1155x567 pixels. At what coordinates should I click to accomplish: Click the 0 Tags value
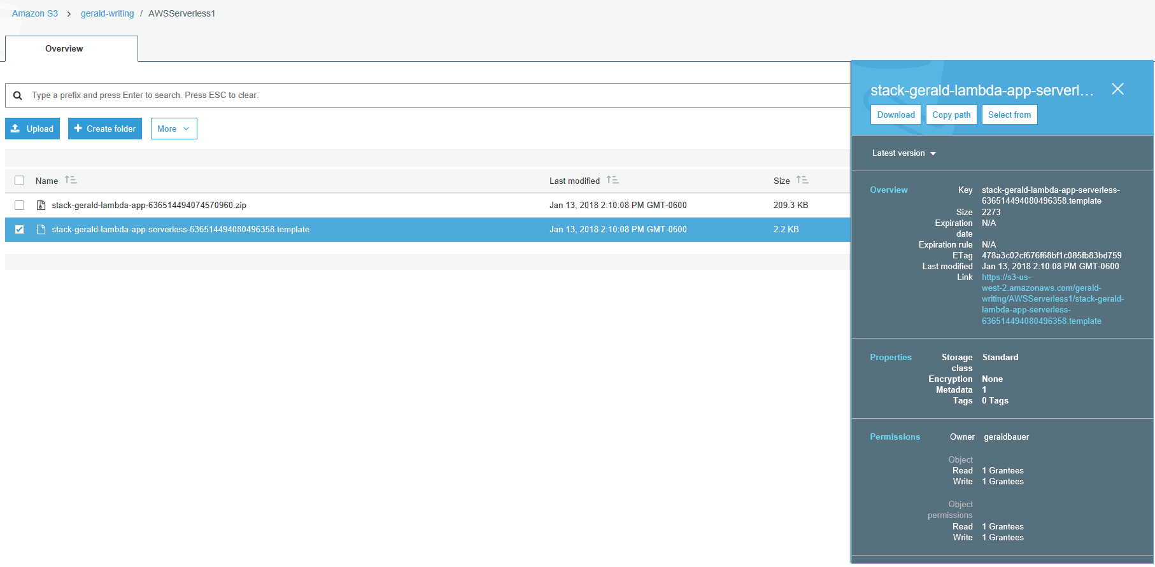point(995,400)
